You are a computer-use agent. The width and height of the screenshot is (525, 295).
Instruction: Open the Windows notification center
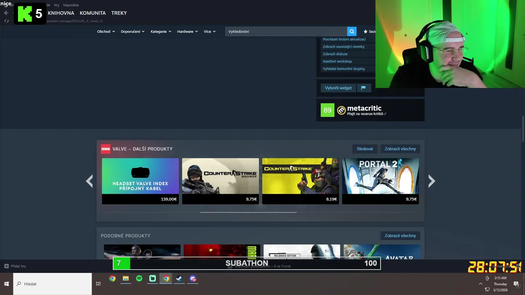tap(516, 284)
